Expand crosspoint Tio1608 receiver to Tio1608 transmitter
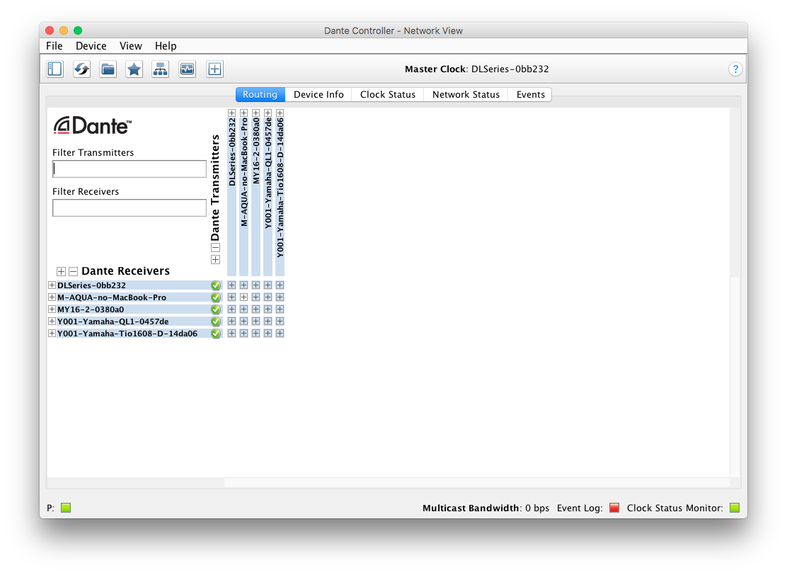Screen dimensions: 787x575 (280, 334)
